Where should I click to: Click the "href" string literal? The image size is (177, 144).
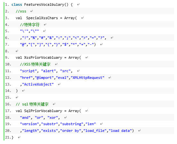point(26,78)
